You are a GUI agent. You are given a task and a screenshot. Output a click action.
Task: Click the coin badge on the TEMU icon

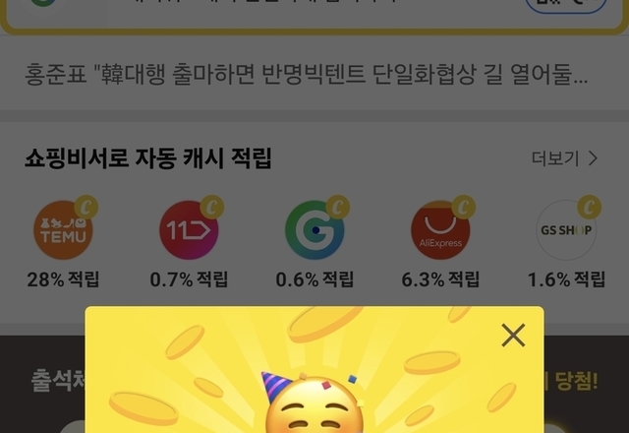pos(86,207)
